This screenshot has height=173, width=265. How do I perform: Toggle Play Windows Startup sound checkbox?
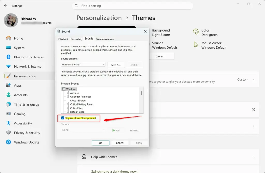(x=63, y=118)
